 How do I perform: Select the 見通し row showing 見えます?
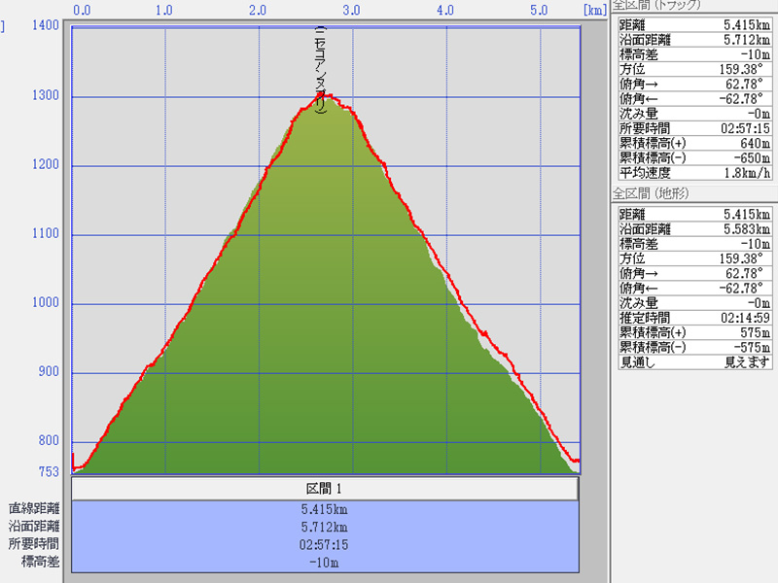(x=694, y=361)
